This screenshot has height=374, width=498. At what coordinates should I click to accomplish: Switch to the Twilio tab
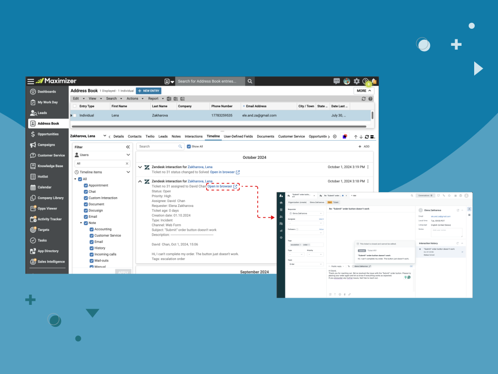coord(150,136)
